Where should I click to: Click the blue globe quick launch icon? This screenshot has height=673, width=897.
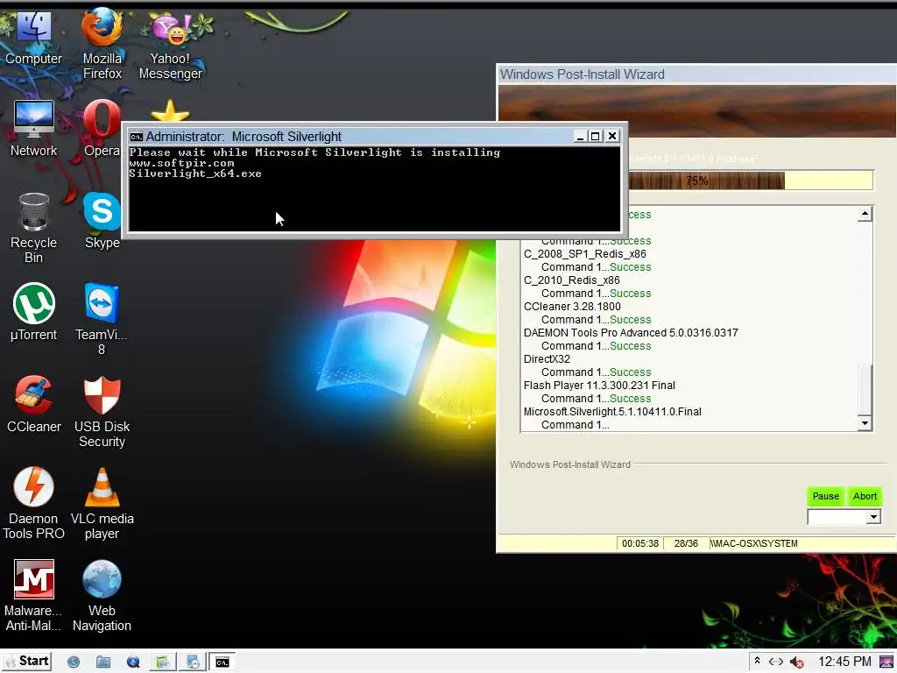133,662
